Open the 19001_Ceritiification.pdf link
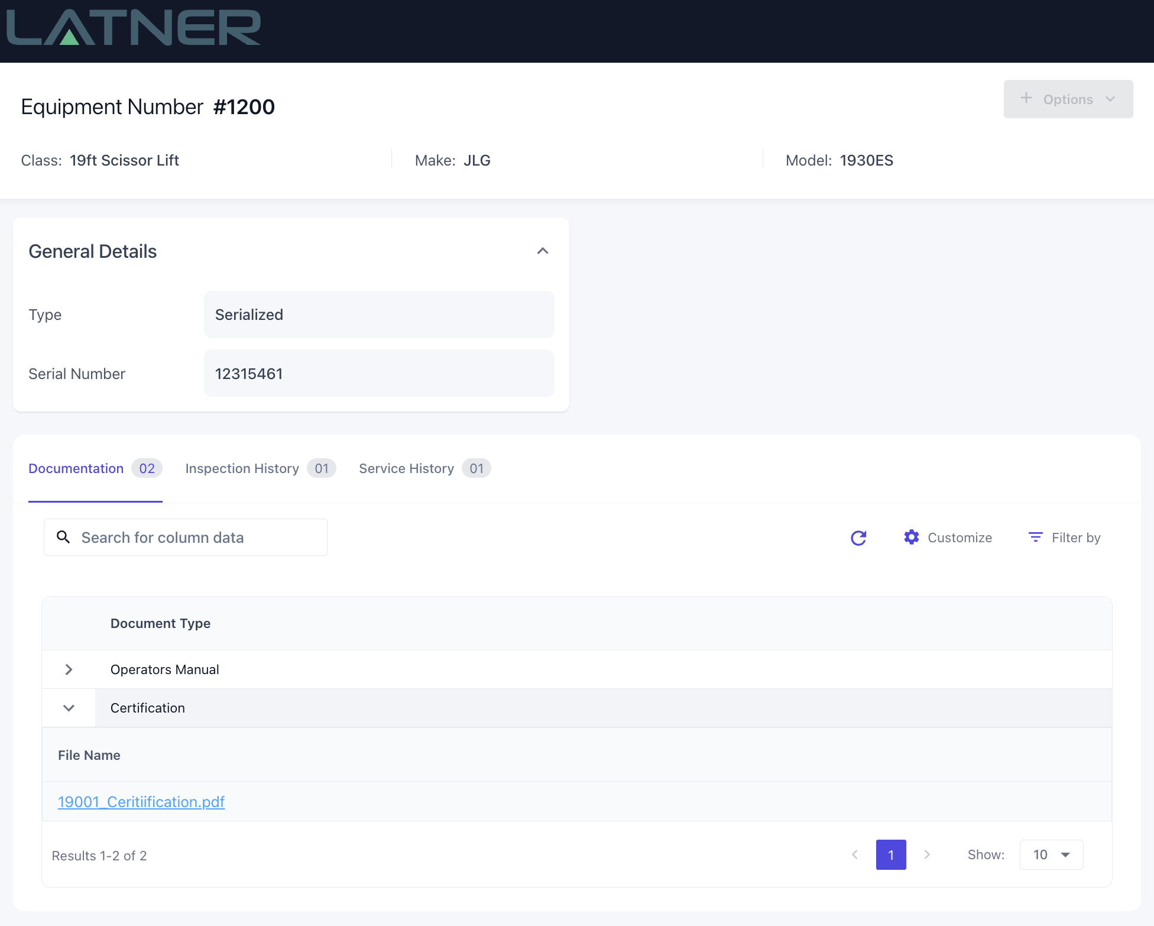Screen dimensions: 1154x926 point(141,802)
